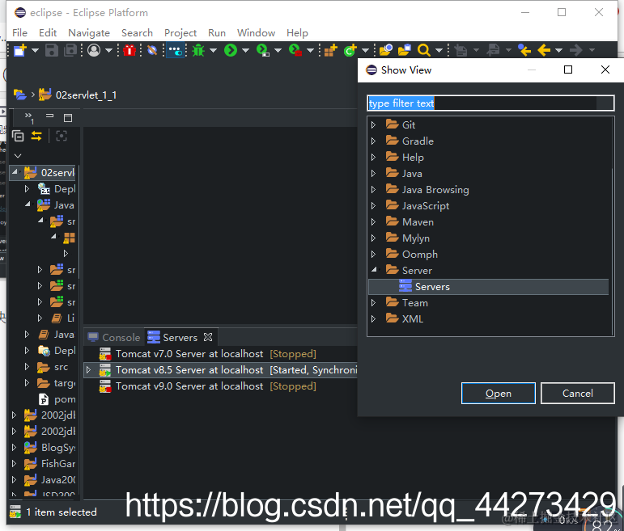Expand the XML folder in Show View
This screenshot has height=531, width=624.
(x=373, y=318)
